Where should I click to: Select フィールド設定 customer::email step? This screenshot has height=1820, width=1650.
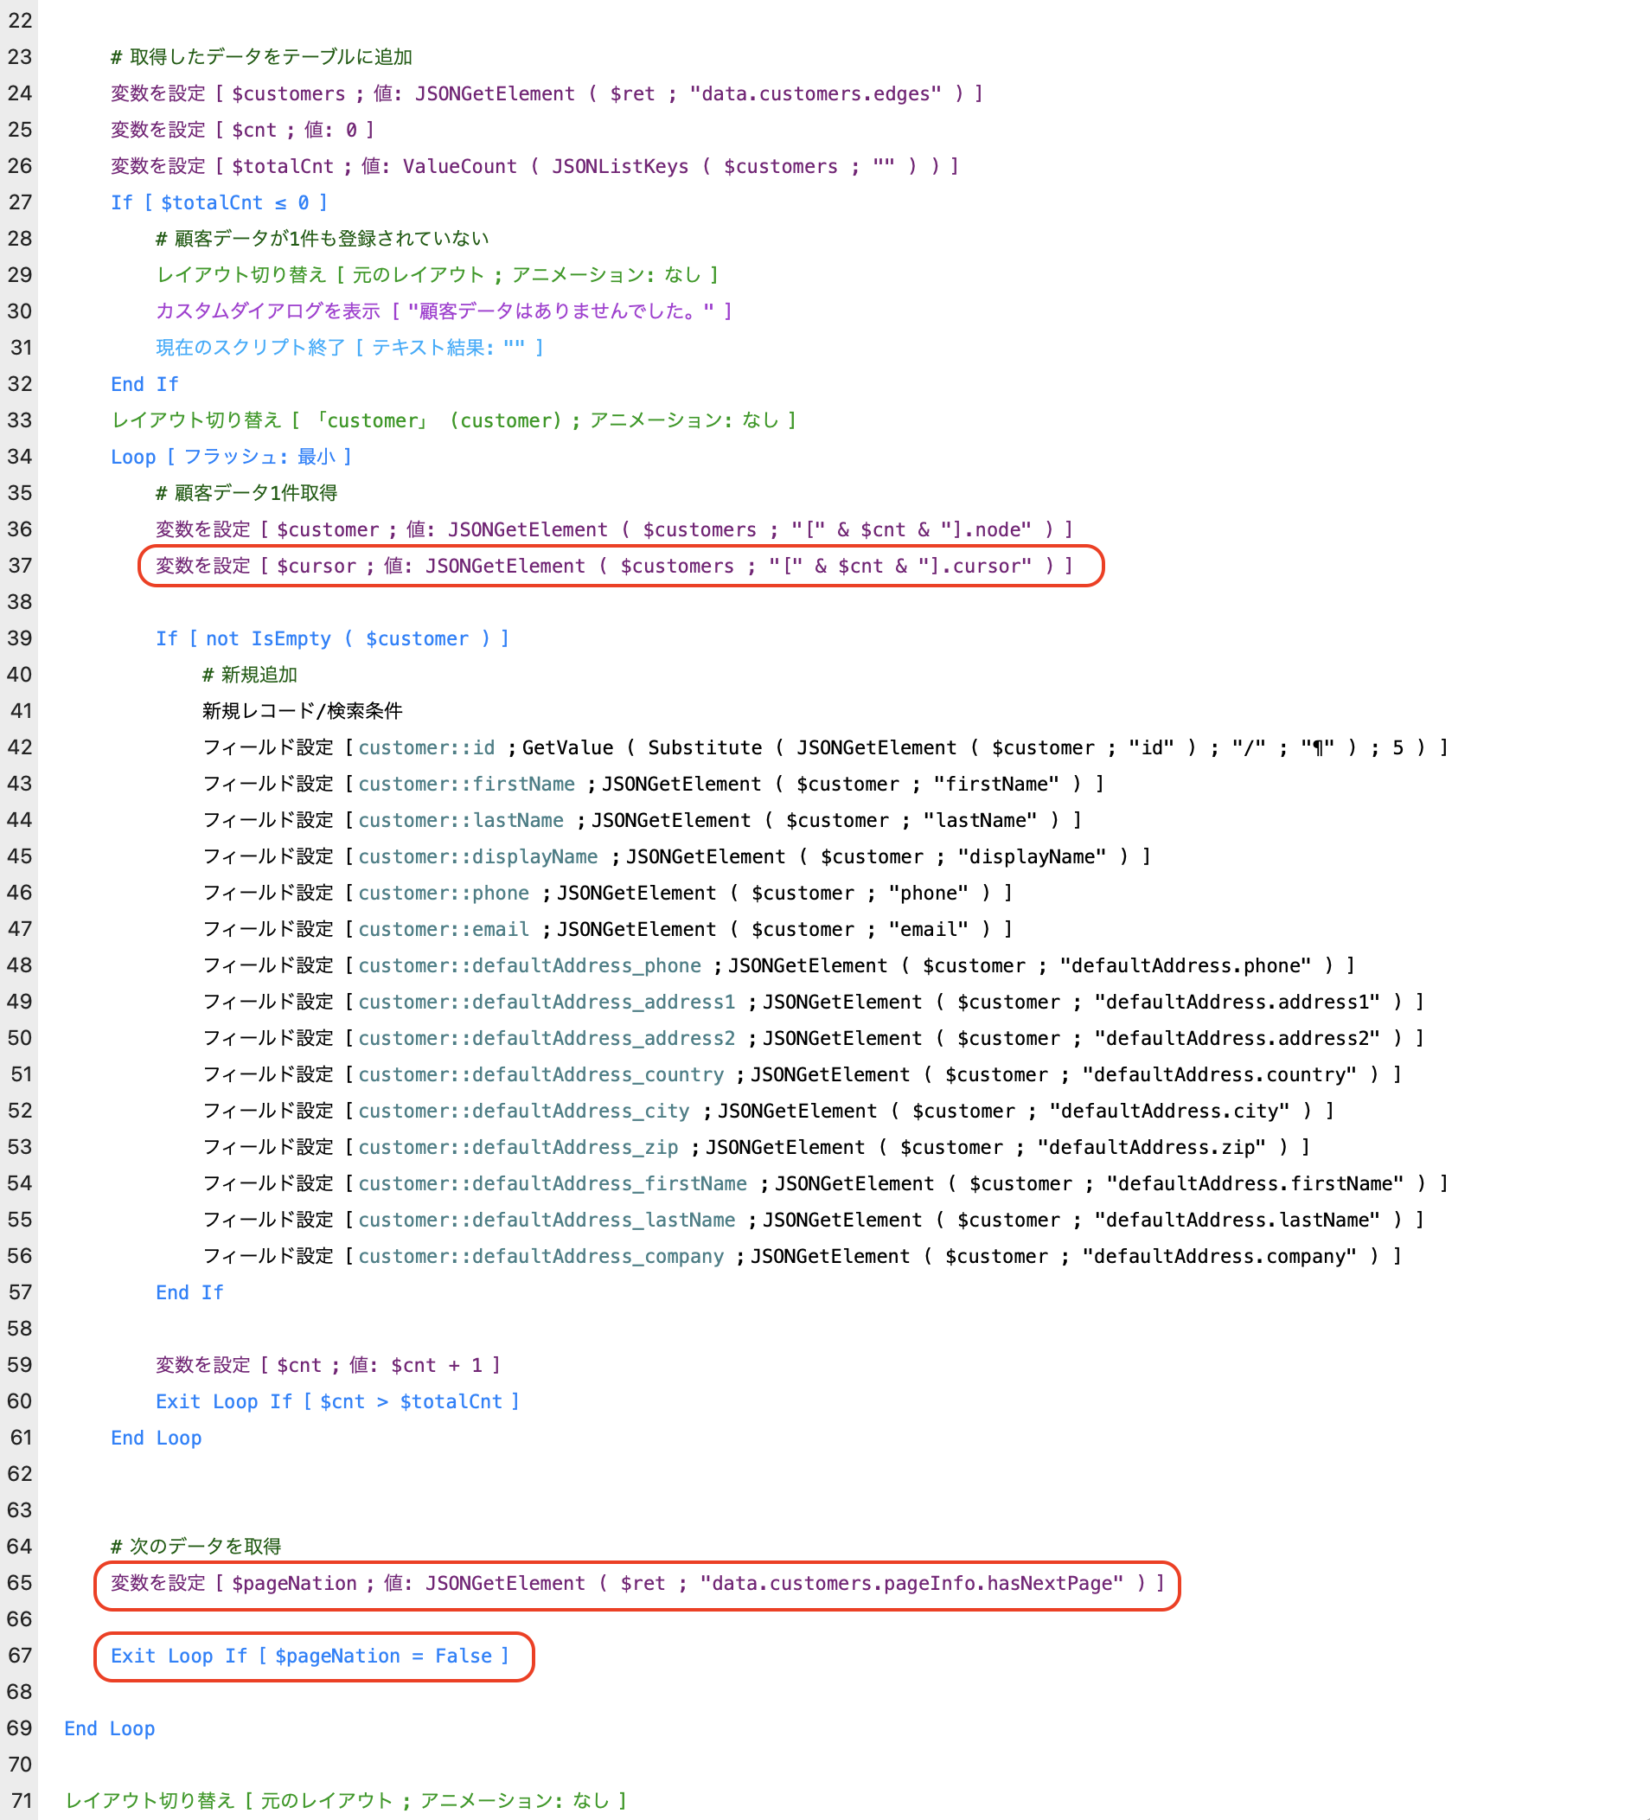[607, 929]
